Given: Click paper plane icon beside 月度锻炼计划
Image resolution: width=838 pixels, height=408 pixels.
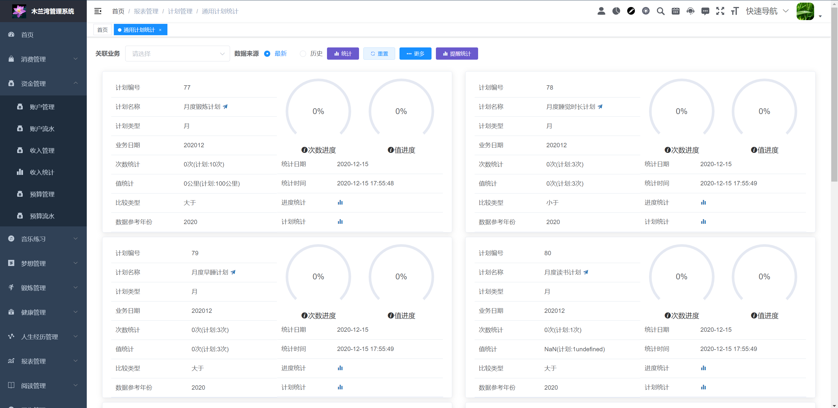Looking at the screenshot, I should (225, 107).
